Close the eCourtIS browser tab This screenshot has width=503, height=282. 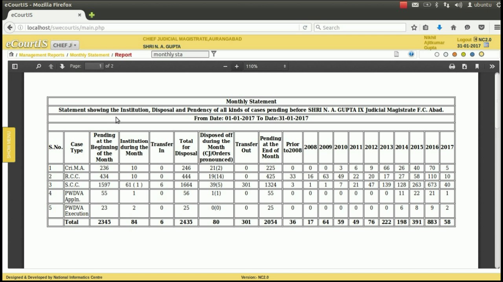click(x=79, y=15)
